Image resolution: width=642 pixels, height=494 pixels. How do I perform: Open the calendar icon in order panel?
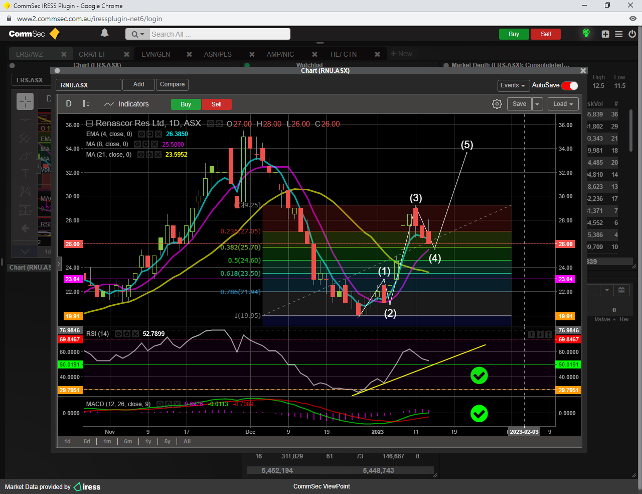tap(621, 290)
